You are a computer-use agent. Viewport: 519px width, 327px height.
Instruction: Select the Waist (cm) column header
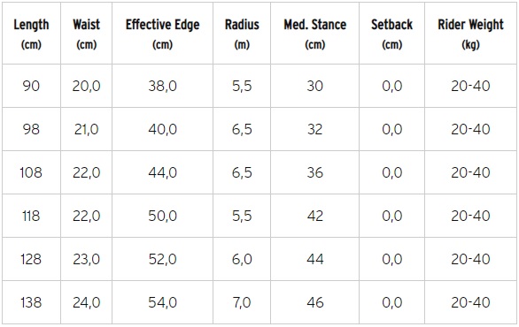(x=87, y=34)
